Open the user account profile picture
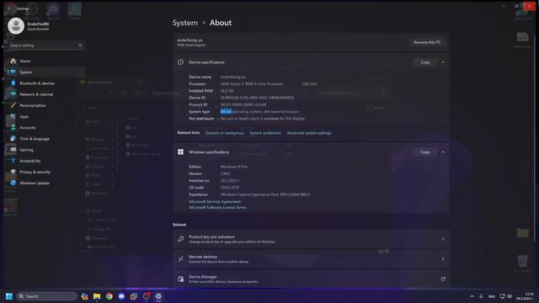 (x=16, y=26)
